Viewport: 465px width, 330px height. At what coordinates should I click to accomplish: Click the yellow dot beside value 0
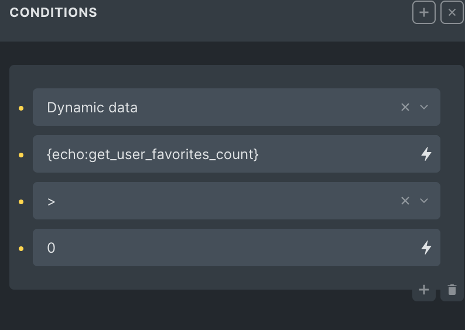click(21, 249)
